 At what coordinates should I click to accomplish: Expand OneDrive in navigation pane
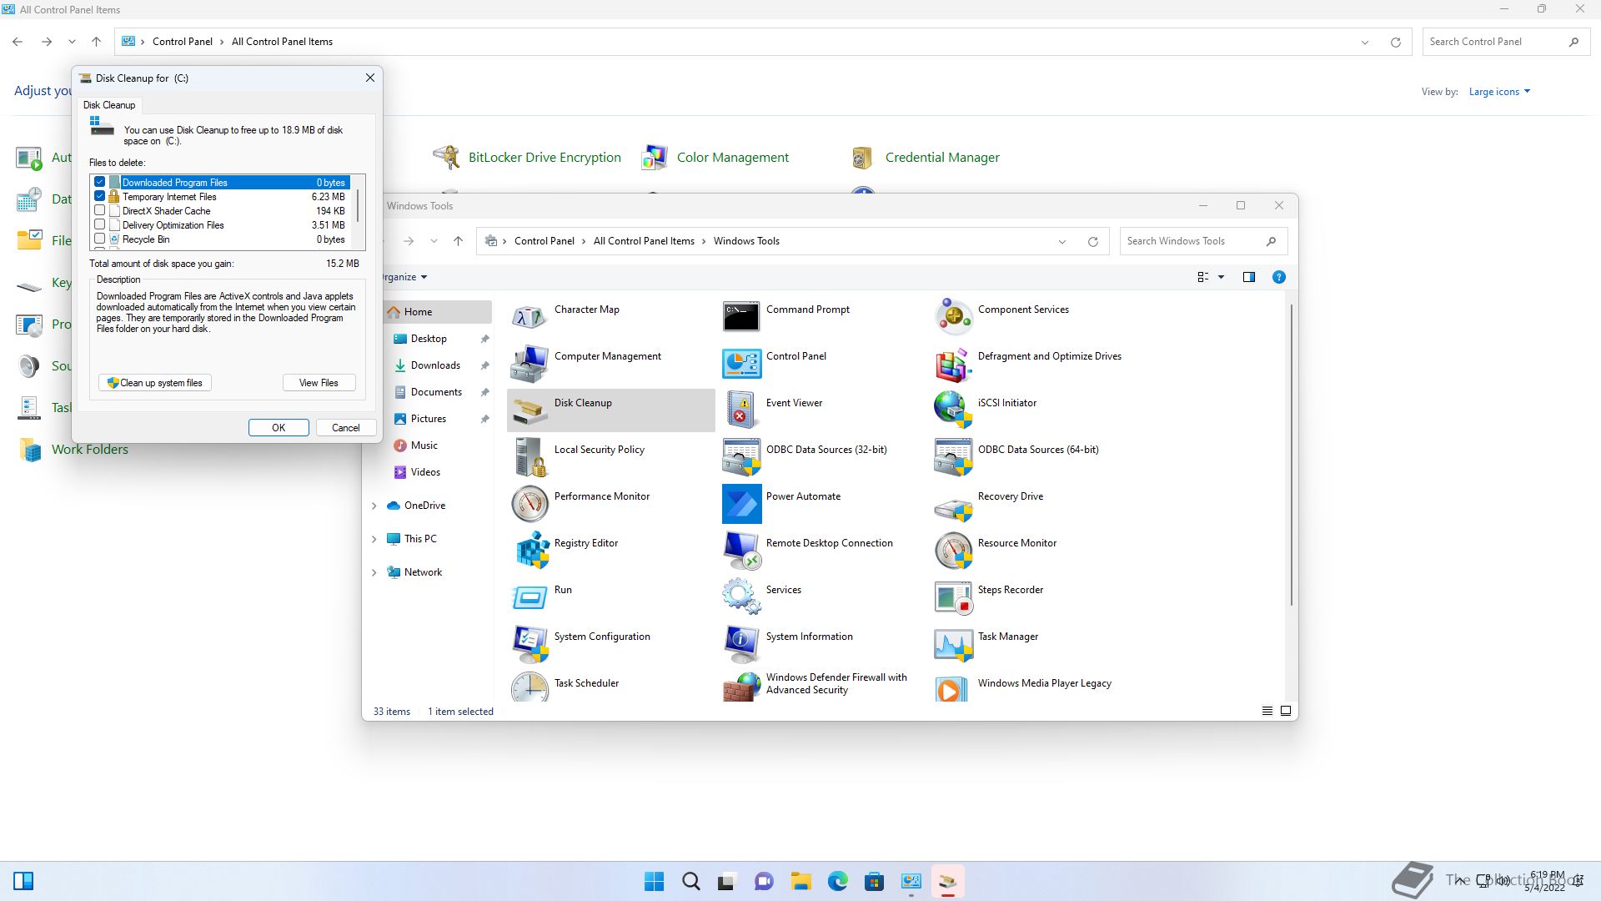click(374, 506)
